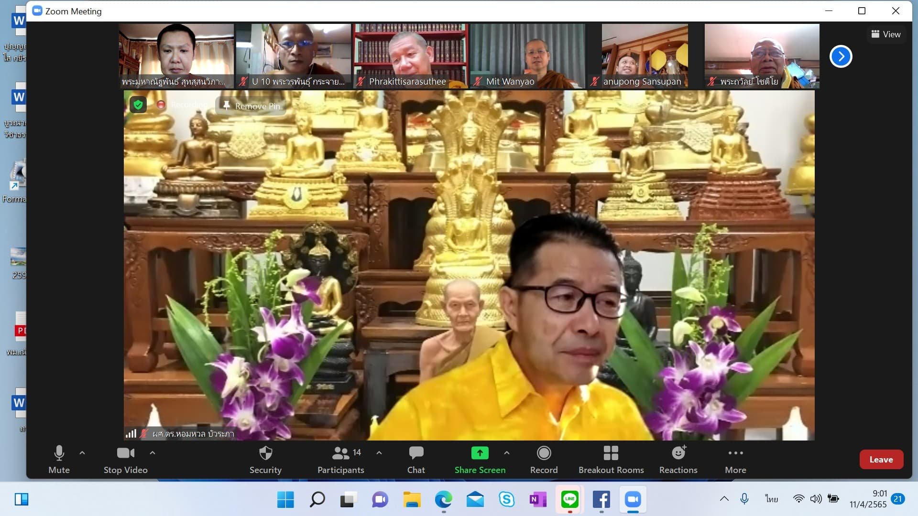Change layout using the View button
This screenshot has width=918, height=516.
pos(886,34)
